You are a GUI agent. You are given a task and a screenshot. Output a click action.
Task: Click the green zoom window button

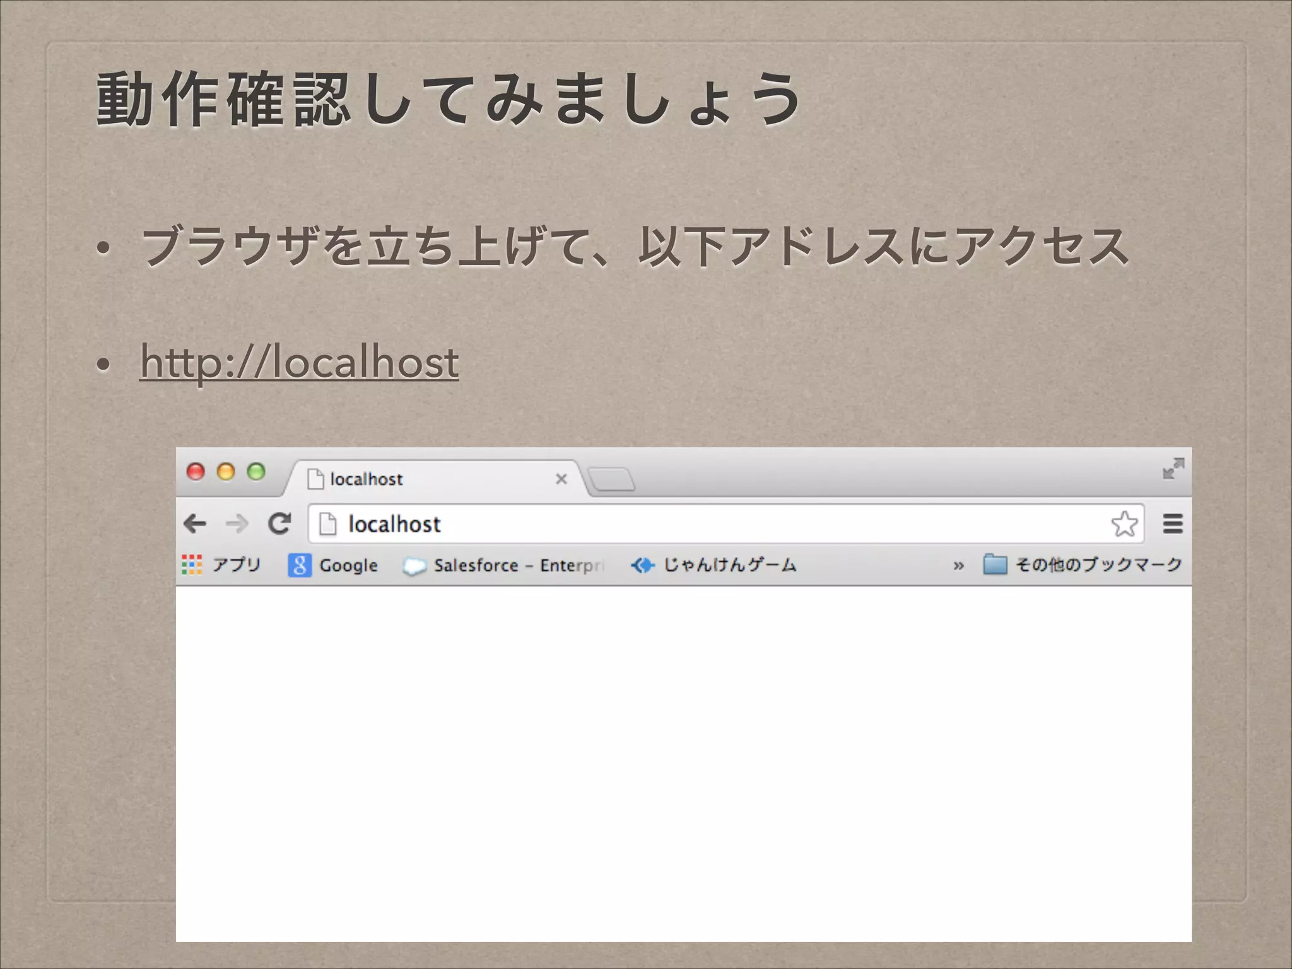pos(256,471)
